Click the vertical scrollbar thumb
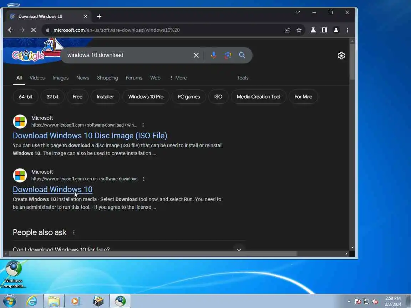The width and height of the screenshot is (411, 308). pyautogui.click(x=352, y=62)
